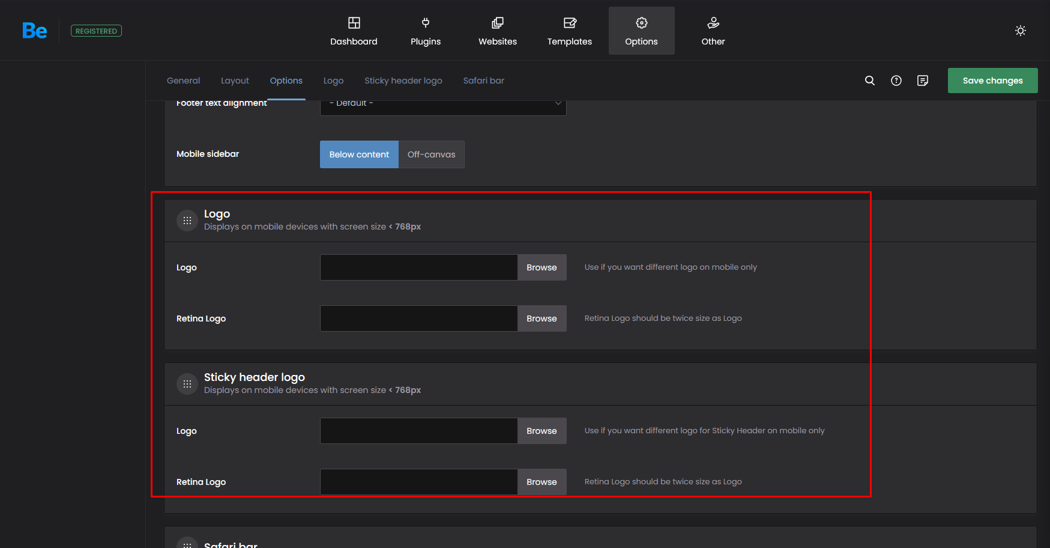Image resolution: width=1050 pixels, height=548 pixels.
Task: Select the Options top menu item
Action: pyautogui.click(x=641, y=31)
